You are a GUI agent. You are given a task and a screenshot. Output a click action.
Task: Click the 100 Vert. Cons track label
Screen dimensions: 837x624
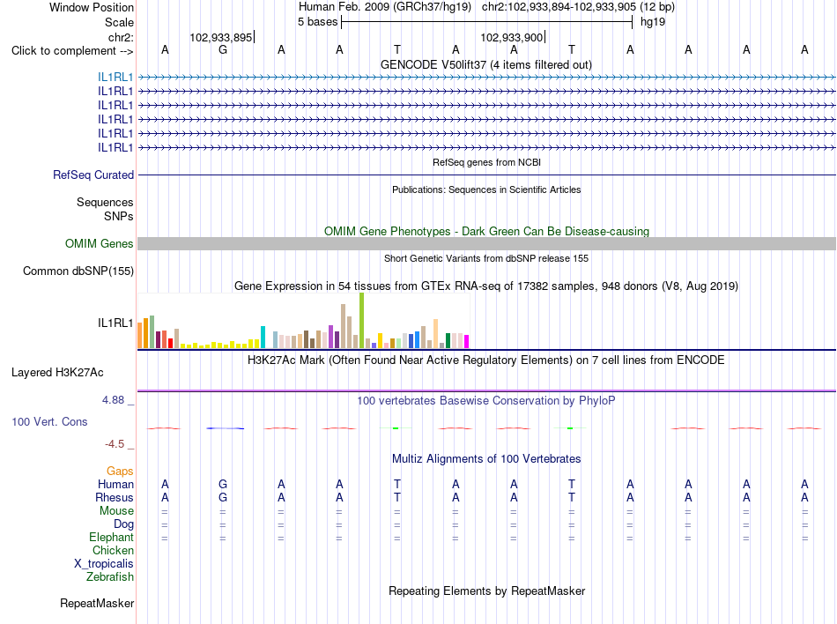(x=49, y=421)
